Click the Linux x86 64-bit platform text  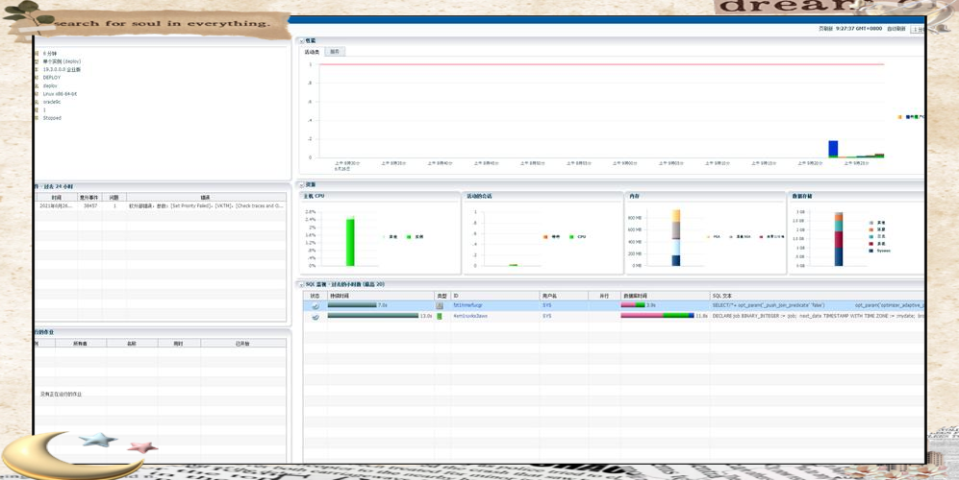60,94
